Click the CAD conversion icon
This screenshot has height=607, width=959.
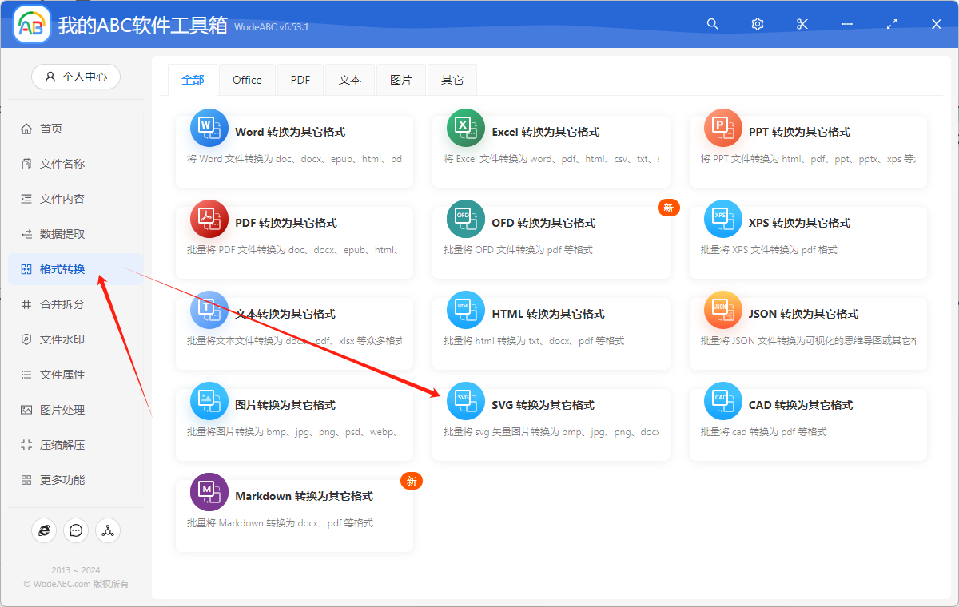coord(722,401)
